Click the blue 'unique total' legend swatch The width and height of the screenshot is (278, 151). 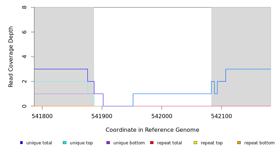21,143
